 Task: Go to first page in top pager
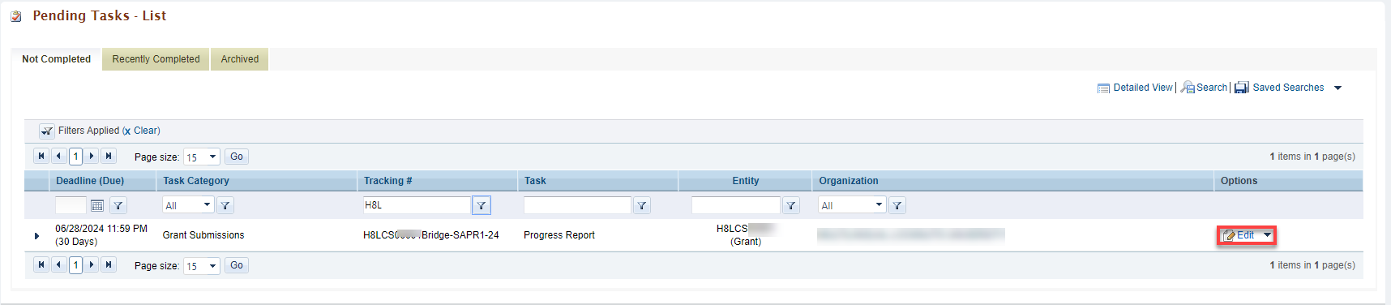tap(41, 156)
